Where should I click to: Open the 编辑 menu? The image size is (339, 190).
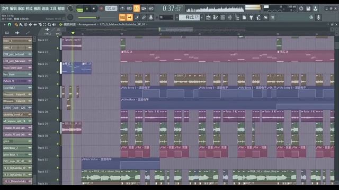tap(13, 8)
